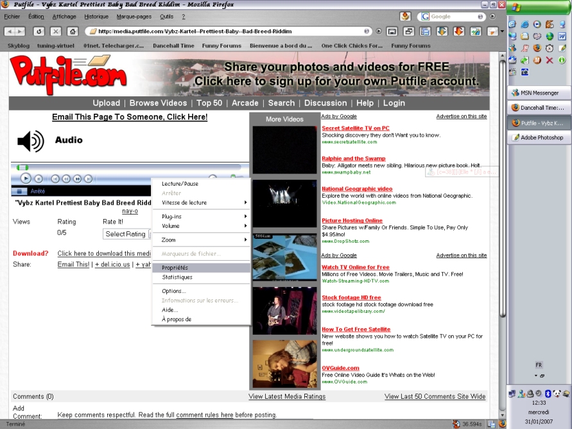The image size is (572, 429).
Task: Click the Audio speaker icon
Action: tap(31, 141)
